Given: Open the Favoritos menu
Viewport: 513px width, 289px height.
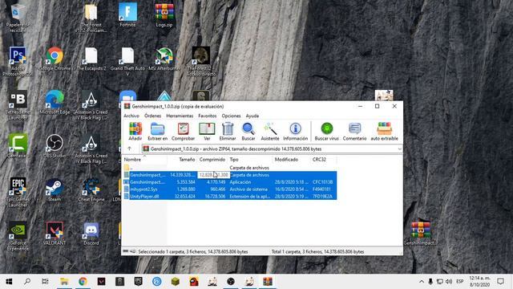Looking at the screenshot, I should click(207, 116).
